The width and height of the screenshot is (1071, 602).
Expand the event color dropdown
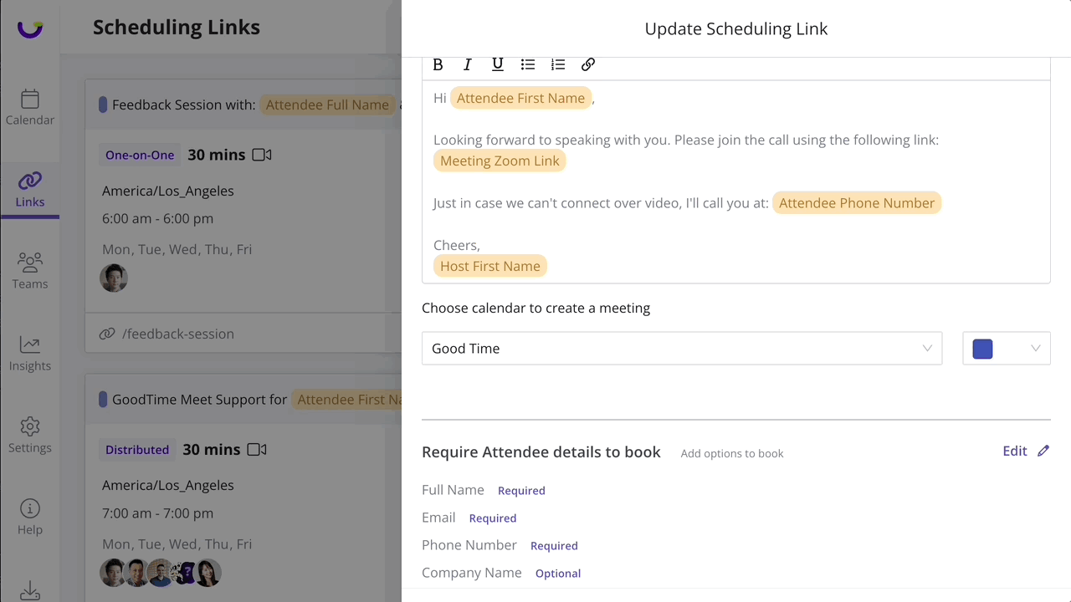click(1037, 348)
